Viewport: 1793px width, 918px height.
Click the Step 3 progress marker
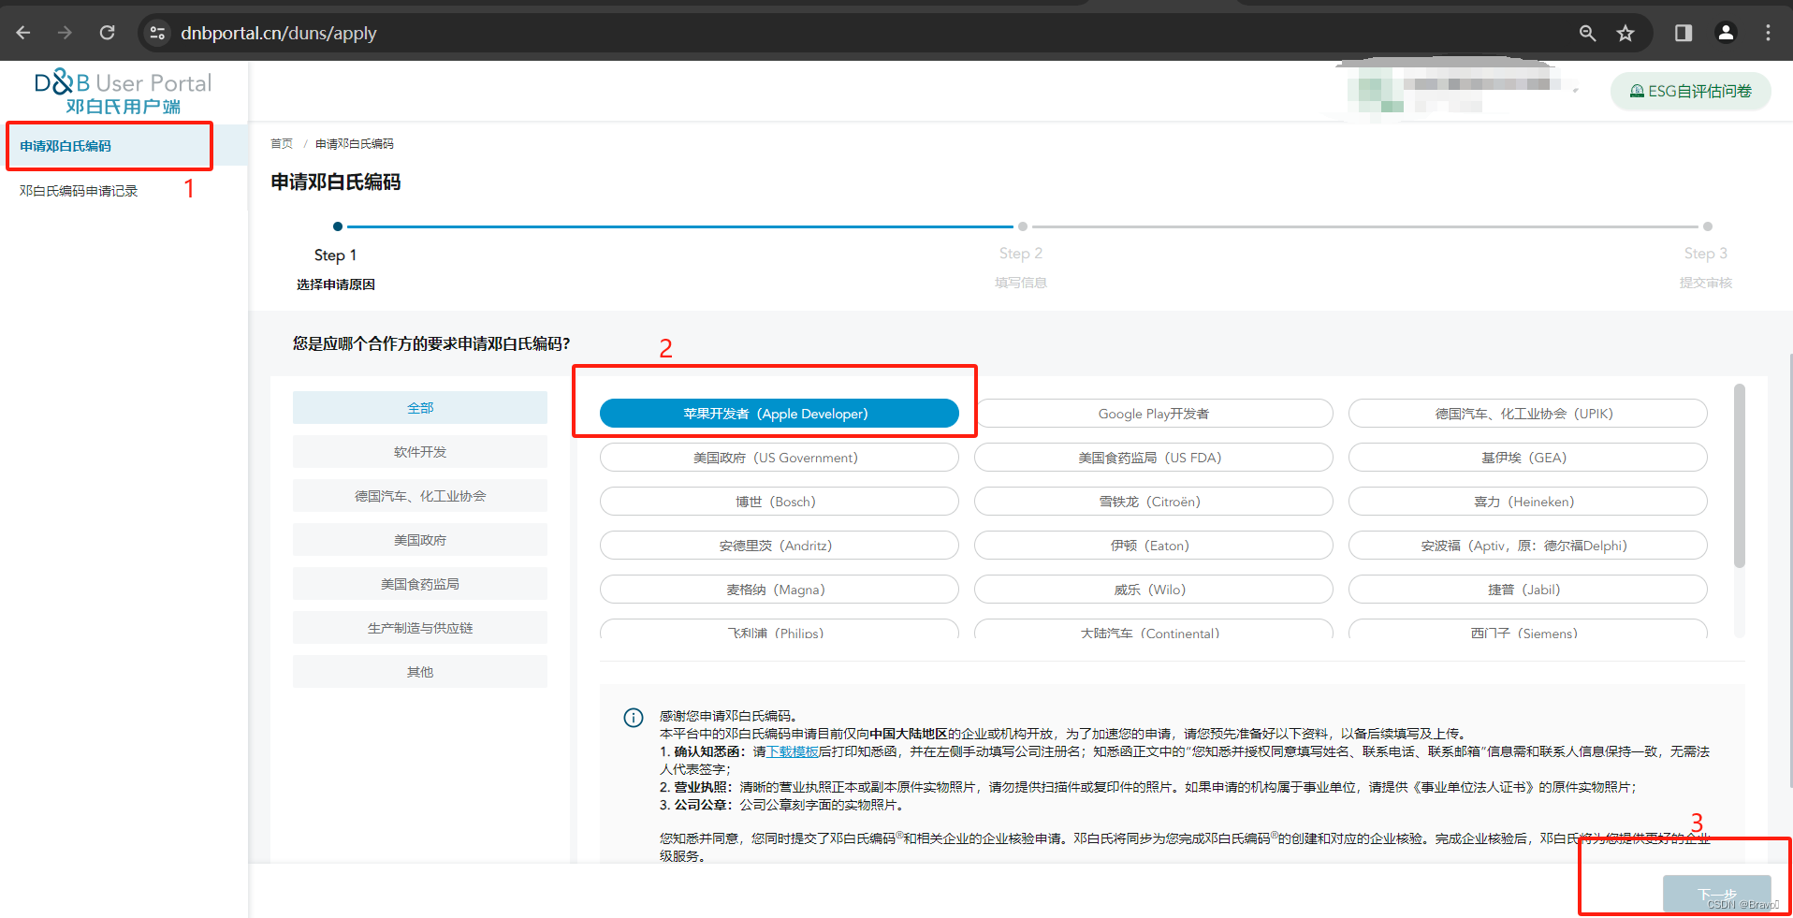(1708, 226)
